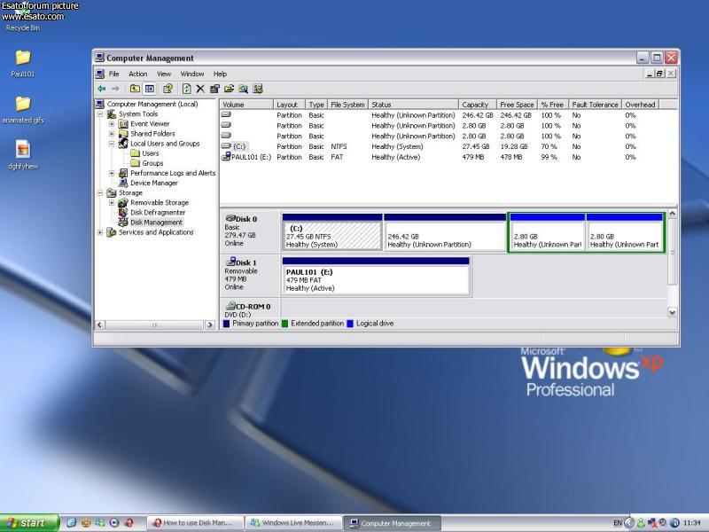Screen dimensions: 709x532
Task: Select the 246.42 GB unknown partition block
Action: coord(445,232)
